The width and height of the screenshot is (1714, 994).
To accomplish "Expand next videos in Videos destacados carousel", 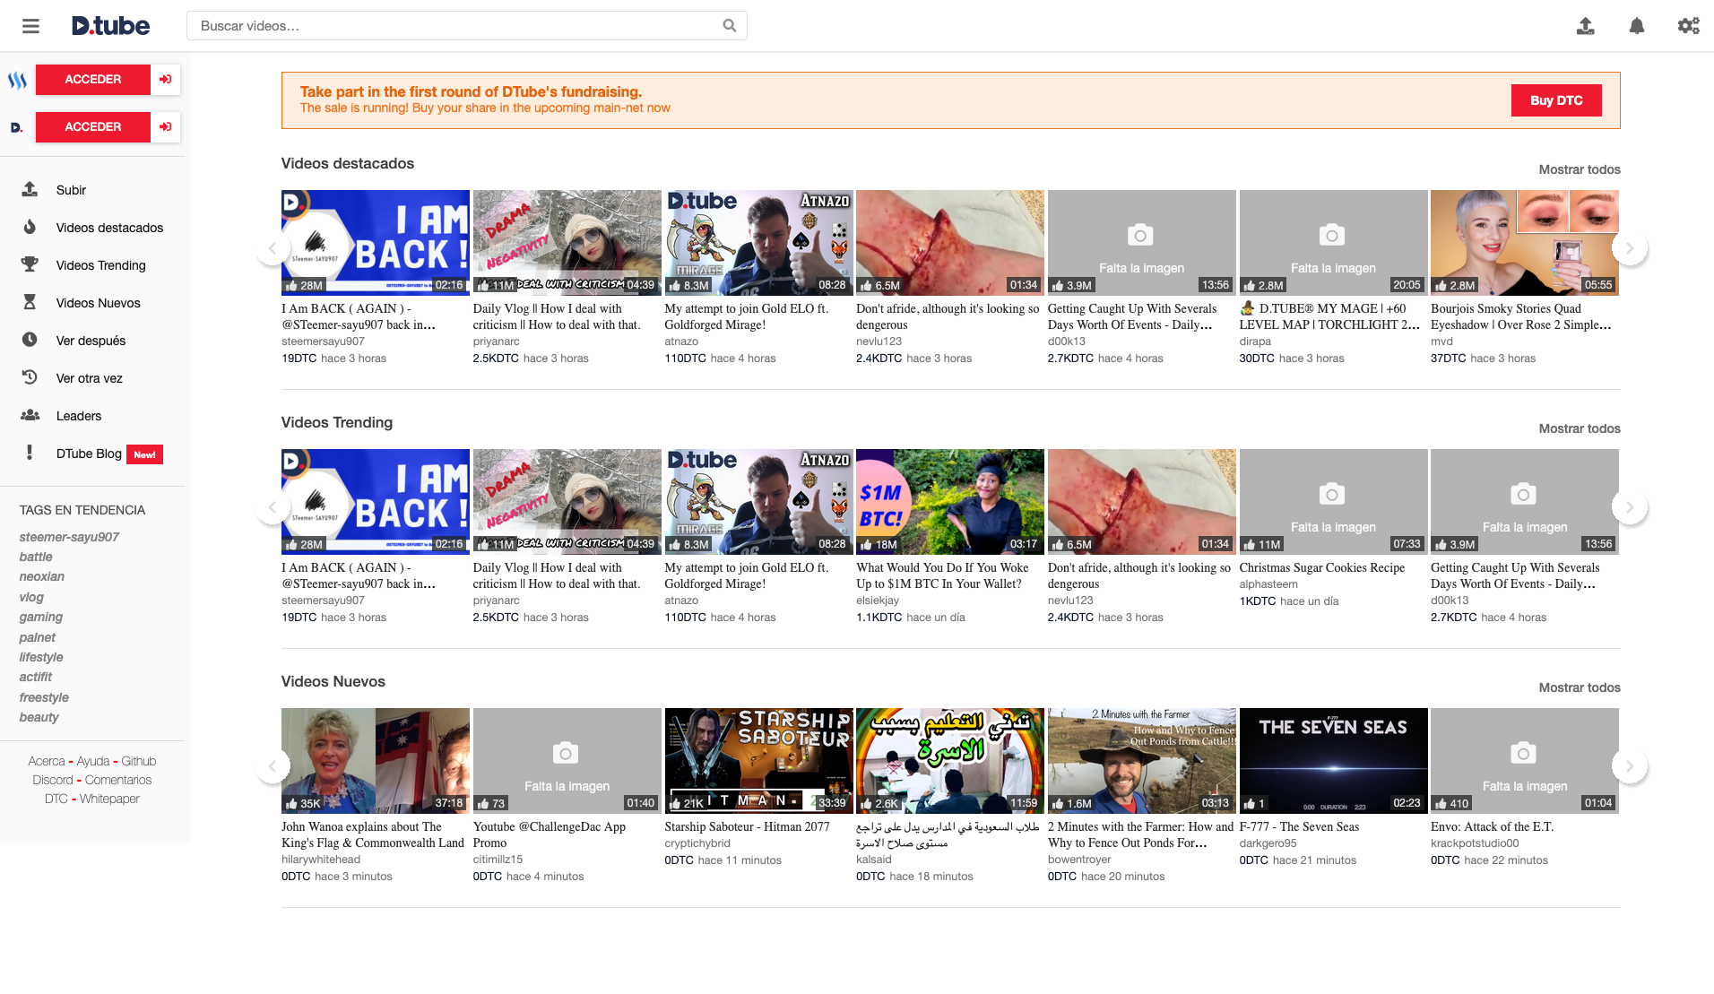I will [1631, 247].
